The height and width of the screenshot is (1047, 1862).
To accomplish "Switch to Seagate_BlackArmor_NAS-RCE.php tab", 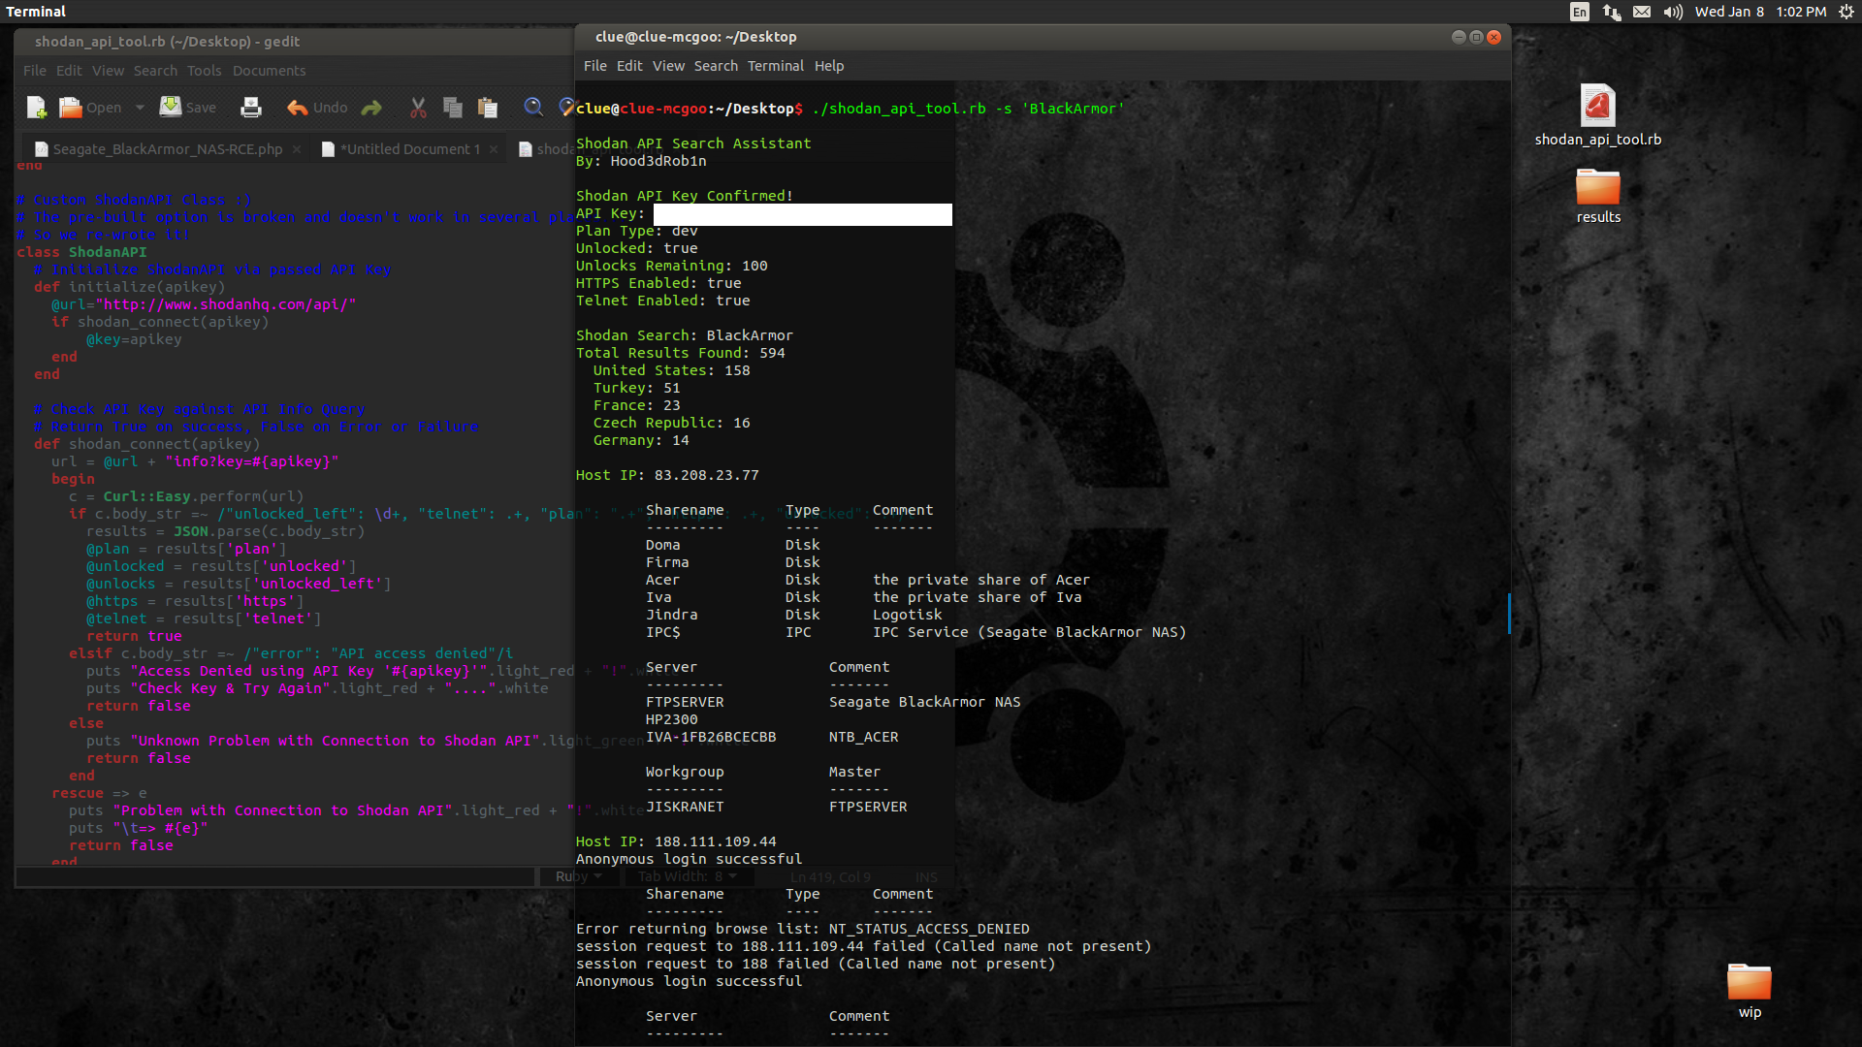I will coord(167,149).
